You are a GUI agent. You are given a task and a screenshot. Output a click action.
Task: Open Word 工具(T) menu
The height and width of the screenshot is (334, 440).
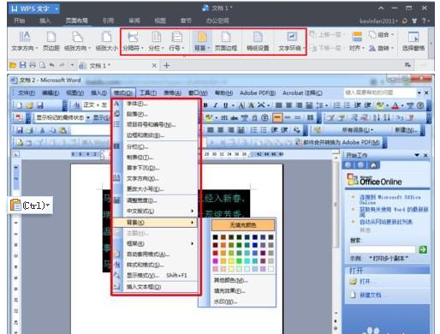tap(148, 93)
